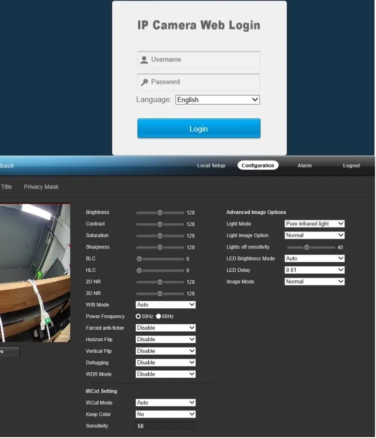Go to the Alarm tab
The image size is (376, 438).
tap(305, 166)
